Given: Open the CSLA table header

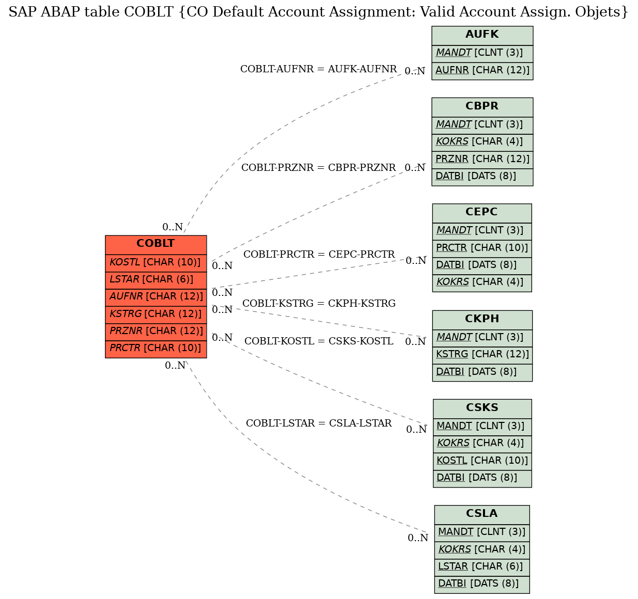Looking at the screenshot, I should point(482,514).
